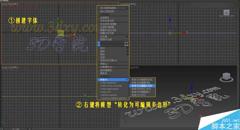
Task: Click the ViewCube in the front viewport
Action: (226, 13)
